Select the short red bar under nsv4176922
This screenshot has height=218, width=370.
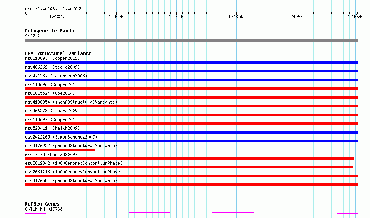coord(60,150)
